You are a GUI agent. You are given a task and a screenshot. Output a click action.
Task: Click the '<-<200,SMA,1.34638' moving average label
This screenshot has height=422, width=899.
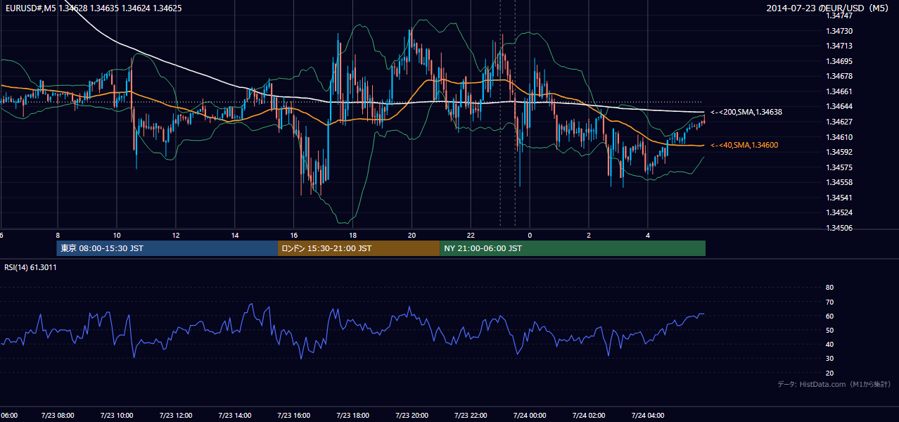click(x=746, y=112)
